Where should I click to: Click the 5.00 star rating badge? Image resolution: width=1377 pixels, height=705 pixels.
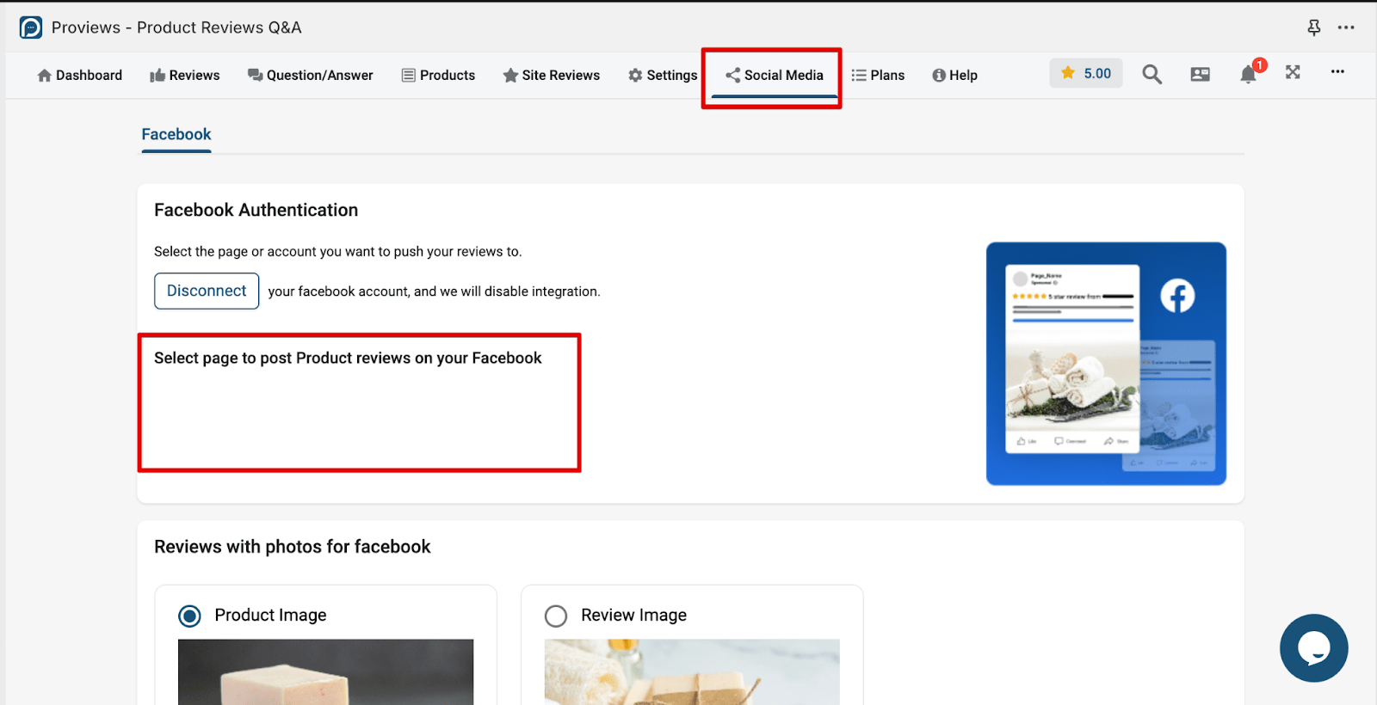(1086, 73)
